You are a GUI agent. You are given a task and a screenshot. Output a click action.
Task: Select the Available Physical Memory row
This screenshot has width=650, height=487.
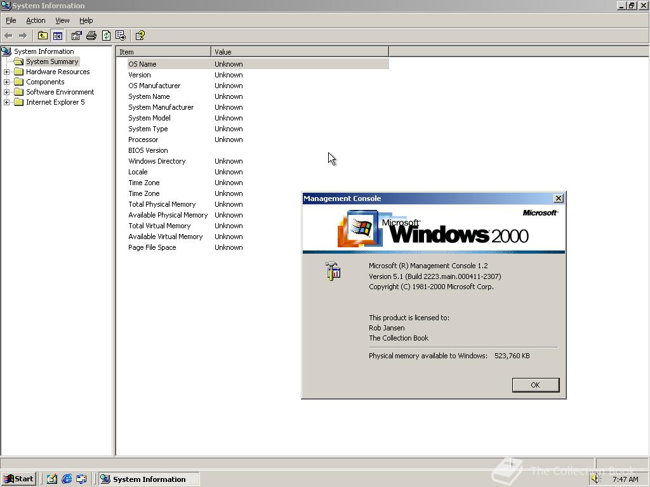258,215
